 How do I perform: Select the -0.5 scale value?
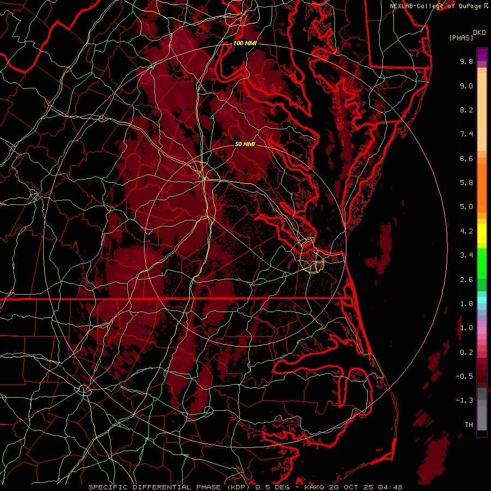(x=464, y=376)
